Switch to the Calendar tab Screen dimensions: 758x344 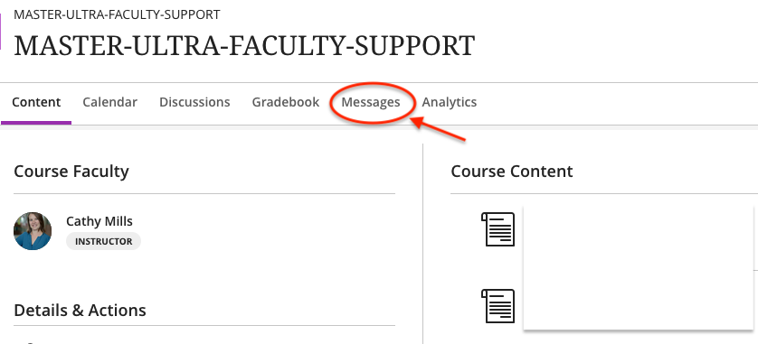(x=109, y=102)
